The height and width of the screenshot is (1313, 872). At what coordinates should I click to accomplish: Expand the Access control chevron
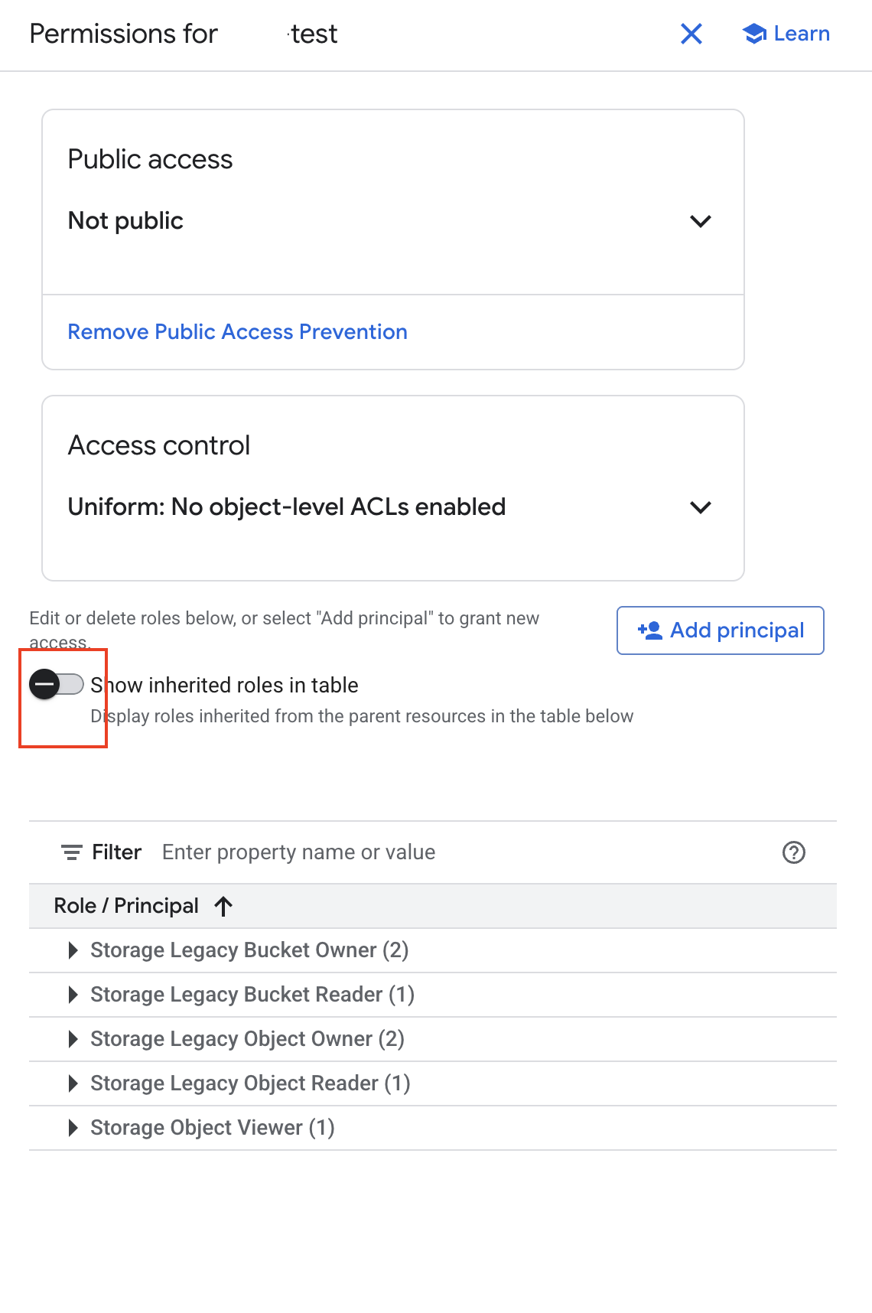tap(701, 507)
